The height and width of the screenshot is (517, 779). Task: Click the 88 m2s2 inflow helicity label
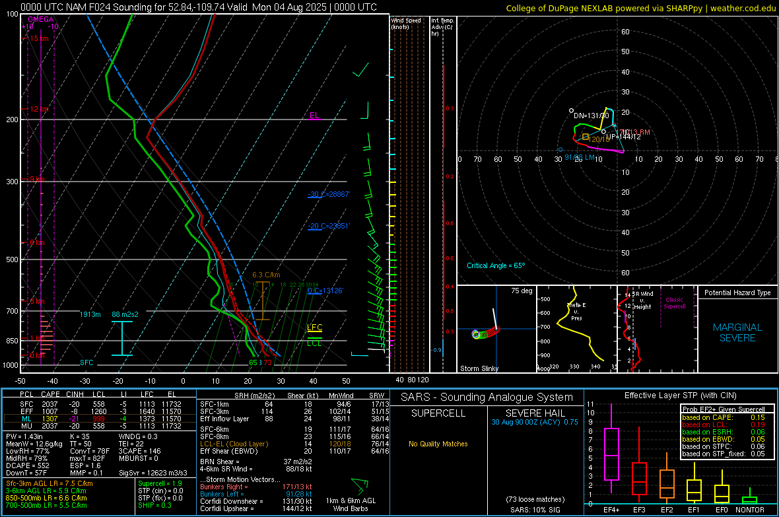(125, 314)
